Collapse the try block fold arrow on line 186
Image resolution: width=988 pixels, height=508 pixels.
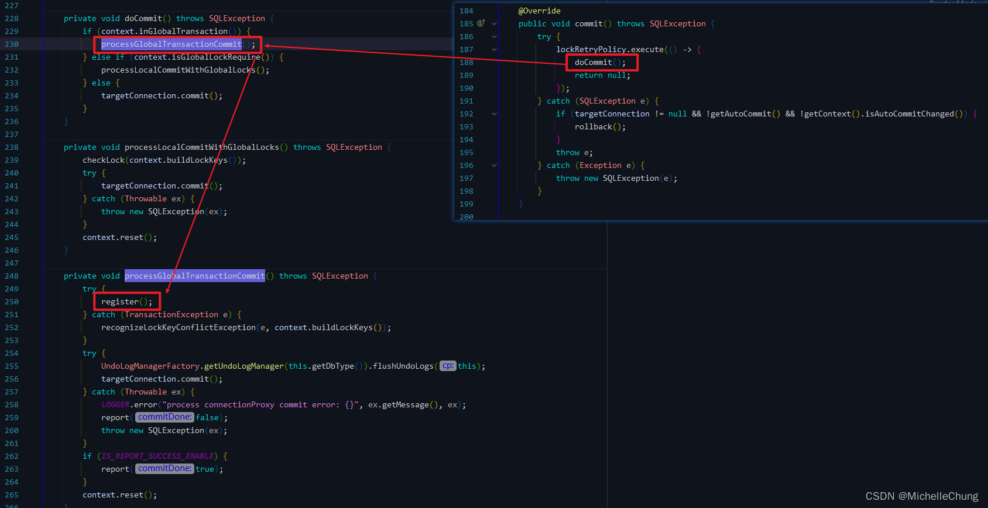[x=494, y=37]
